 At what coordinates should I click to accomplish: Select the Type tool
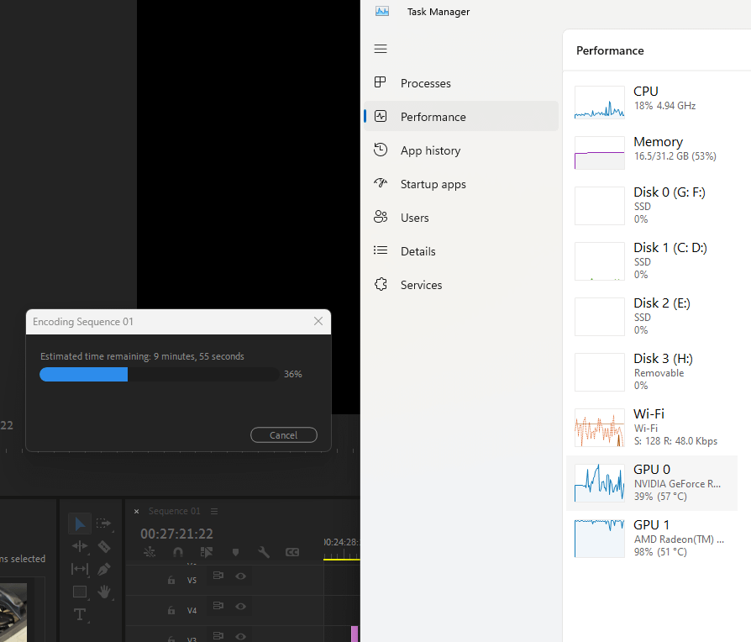tap(80, 614)
